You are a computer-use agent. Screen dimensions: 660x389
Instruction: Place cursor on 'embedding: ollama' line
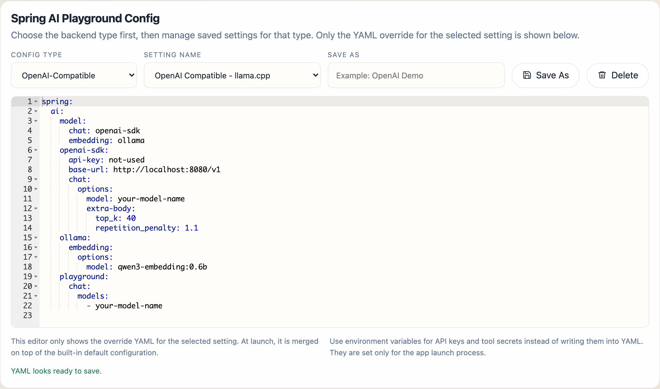[x=107, y=140]
